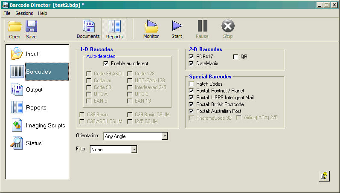Enable the QR barcode checkbox
Image resolution: width=340 pixels, height=193 pixels.
coord(235,57)
